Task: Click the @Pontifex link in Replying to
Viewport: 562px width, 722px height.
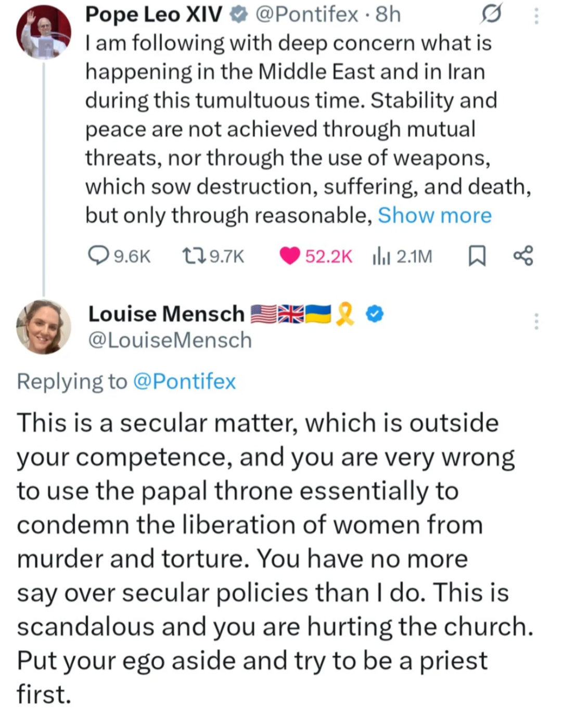Action: tap(184, 381)
